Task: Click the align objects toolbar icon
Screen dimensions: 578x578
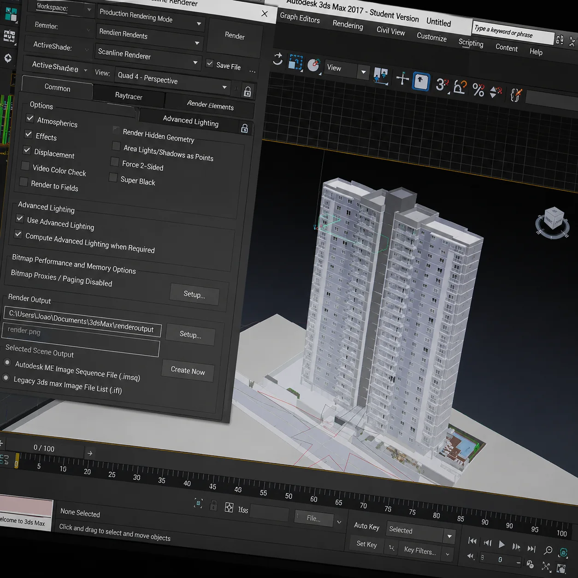Action: [381, 76]
